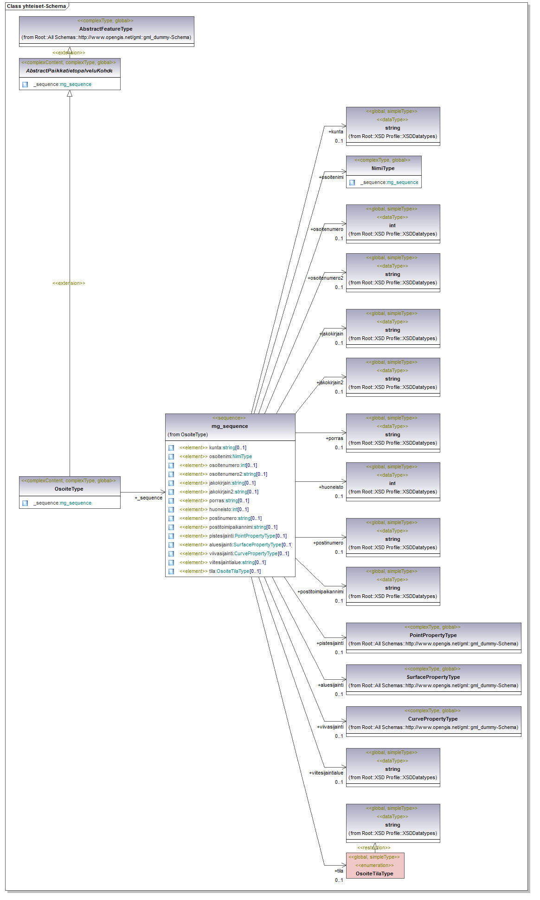Select the mg_sequence class header
This screenshot has width=540, height=900.
coord(230,427)
